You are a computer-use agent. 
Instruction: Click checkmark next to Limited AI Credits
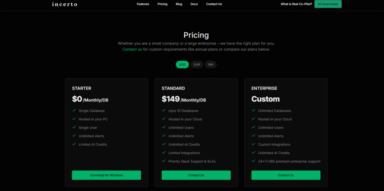(74, 144)
